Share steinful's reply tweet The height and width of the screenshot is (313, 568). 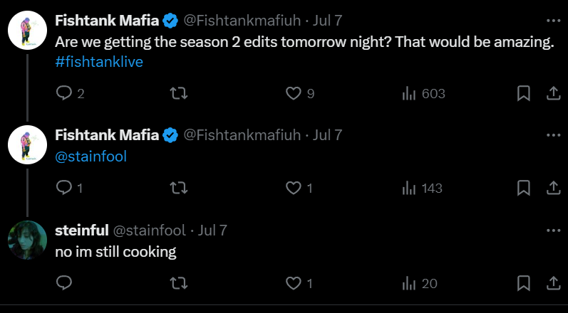coord(553,283)
